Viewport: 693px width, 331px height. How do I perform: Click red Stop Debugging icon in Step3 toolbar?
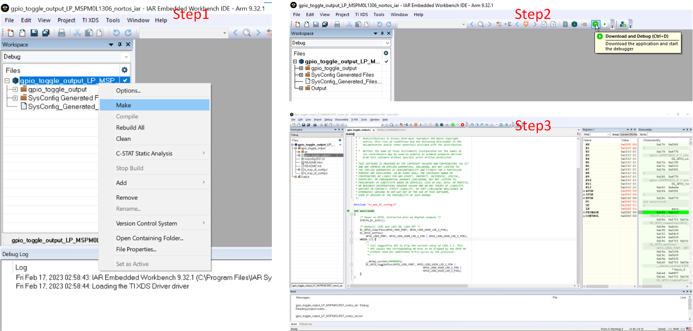[462, 125]
